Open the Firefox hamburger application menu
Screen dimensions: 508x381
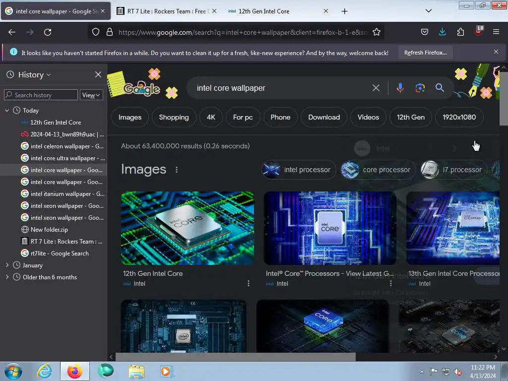point(496,32)
